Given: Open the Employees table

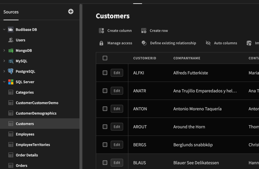Looking at the screenshot, I should coord(25,134).
